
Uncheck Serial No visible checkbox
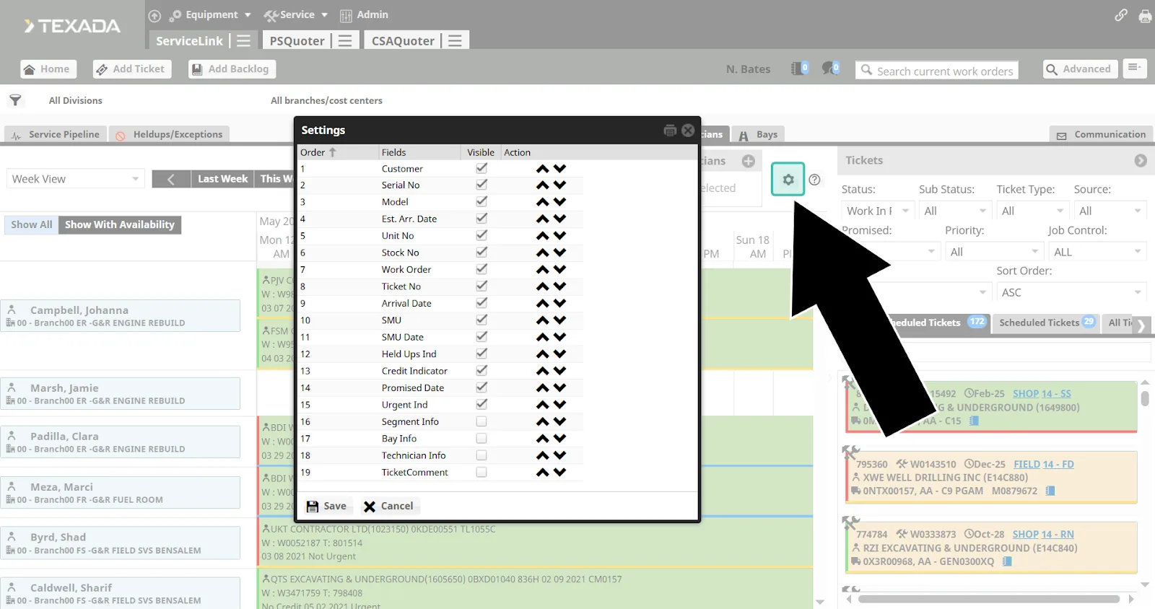click(481, 185)
